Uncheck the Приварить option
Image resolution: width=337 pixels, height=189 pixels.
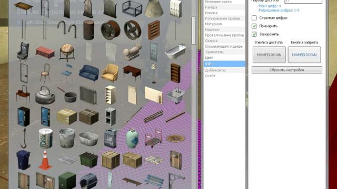click(254, 26)
